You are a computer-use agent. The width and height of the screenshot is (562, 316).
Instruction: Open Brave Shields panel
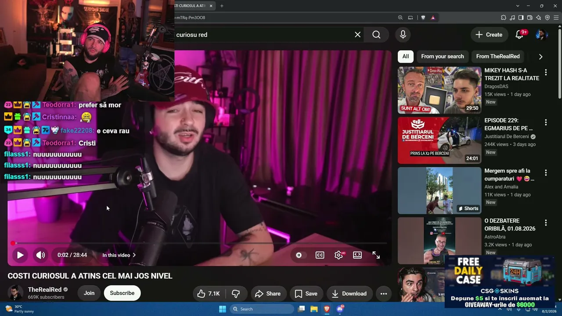tap(423, 18)
